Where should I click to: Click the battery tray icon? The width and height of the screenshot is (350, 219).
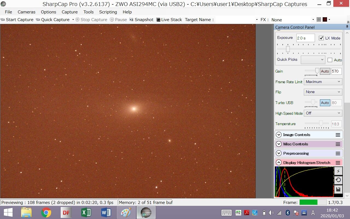264,213
